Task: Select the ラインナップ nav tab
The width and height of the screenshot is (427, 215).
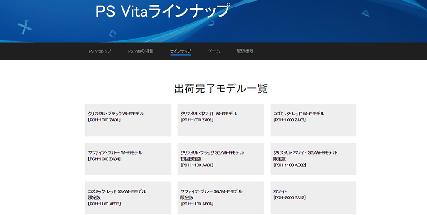Action: pyautogui.click(x=180, y=51)
